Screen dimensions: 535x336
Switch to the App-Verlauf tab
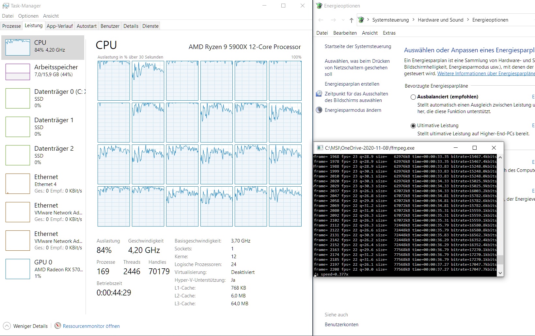coord(60,26)
